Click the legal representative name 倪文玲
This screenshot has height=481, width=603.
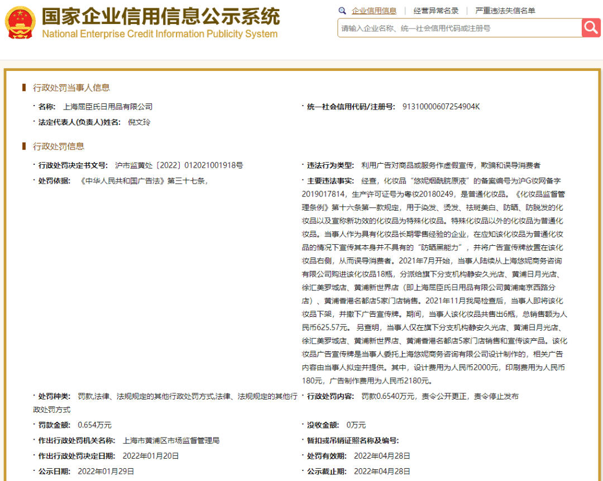139,122
